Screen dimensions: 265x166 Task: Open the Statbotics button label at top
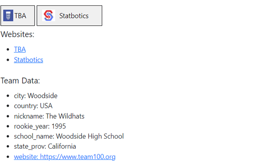pyautogui.click(x=74, y=16)
